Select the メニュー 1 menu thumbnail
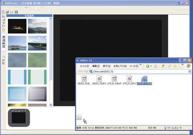The image size is (193, 135). click(19, 118)
